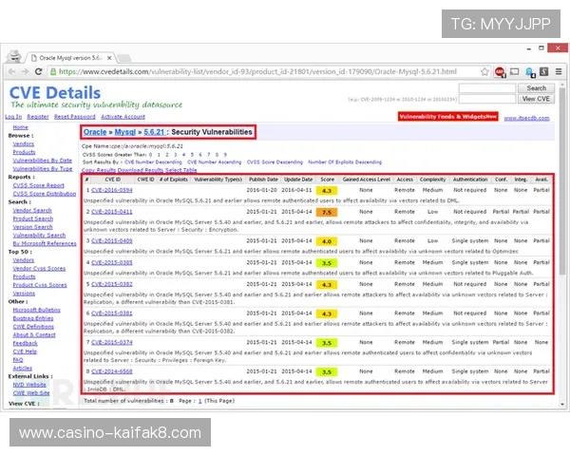Open the www.itsecdb.com link
Viewport: 570px width, 456px height.
coord(526,118)
